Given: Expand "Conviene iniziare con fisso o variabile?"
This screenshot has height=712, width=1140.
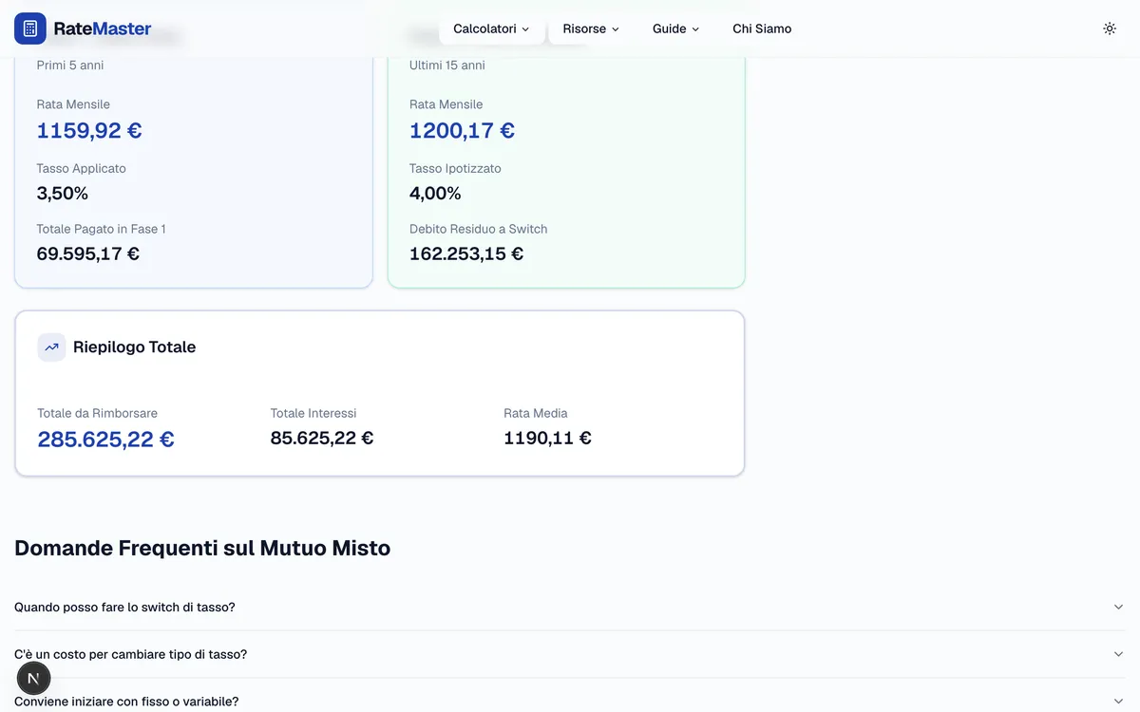Looking at the screenshot, I should 569,702.
